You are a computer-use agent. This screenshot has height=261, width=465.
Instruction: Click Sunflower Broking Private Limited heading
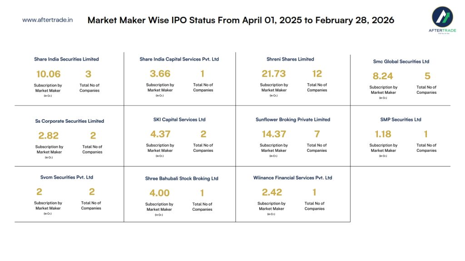click(293, 120)
